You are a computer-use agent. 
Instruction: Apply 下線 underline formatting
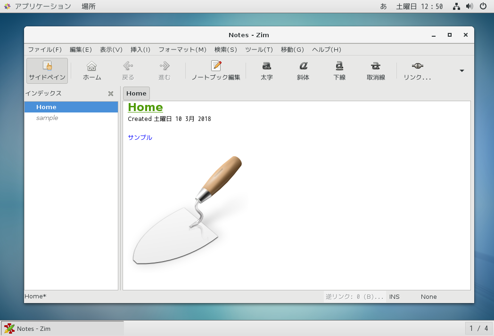click(x=339, y=71)
